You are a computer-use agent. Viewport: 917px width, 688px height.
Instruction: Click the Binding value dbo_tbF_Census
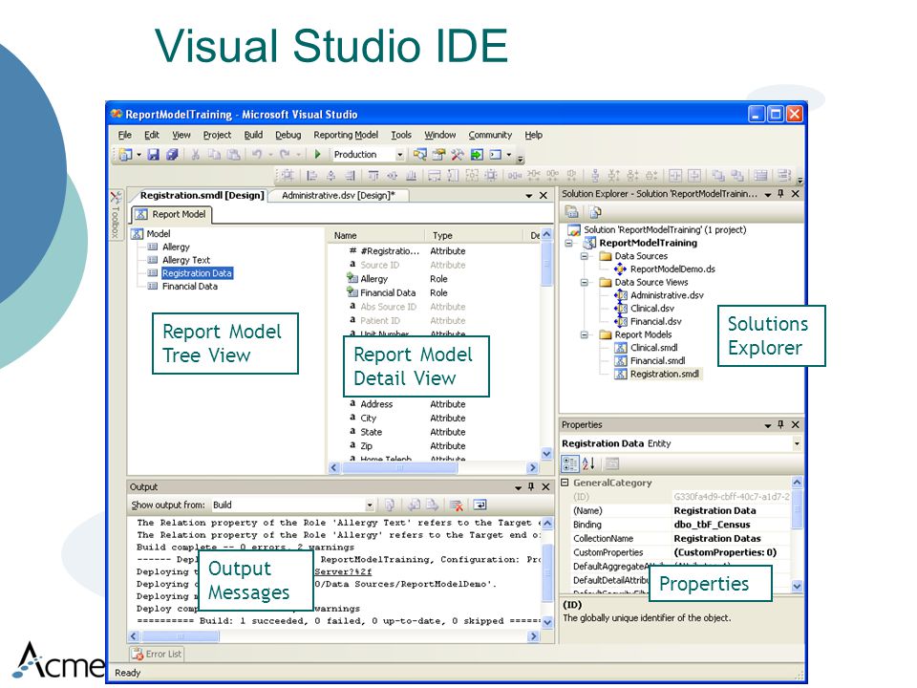(x=712, y=525)
